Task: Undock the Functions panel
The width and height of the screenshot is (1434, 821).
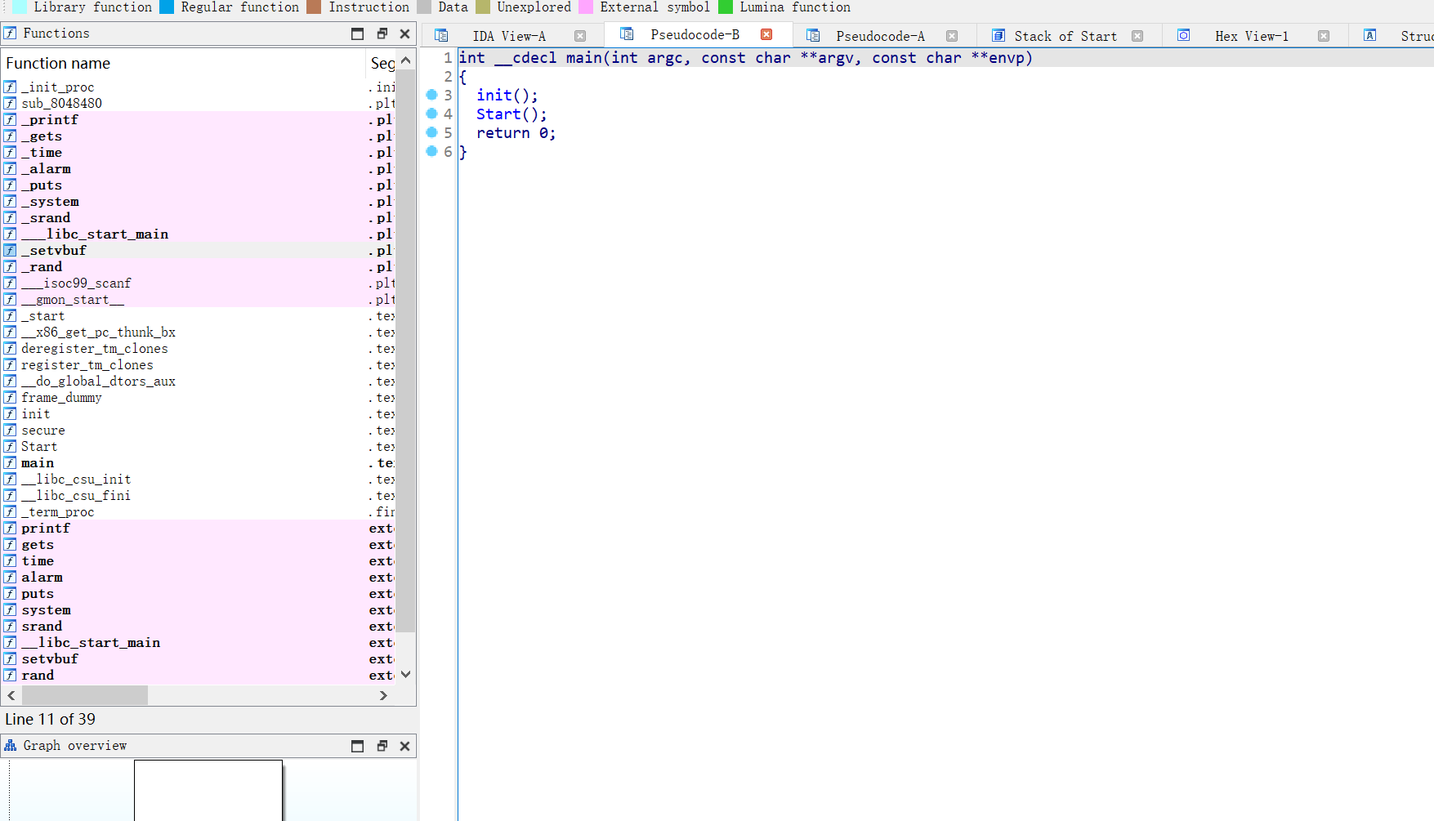Action: coord(382,33)
